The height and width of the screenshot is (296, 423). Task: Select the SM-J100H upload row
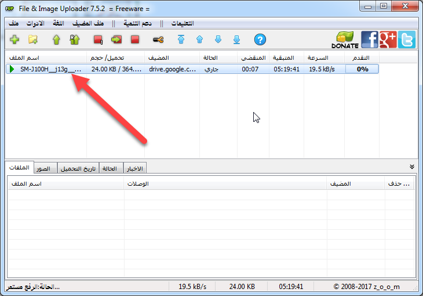point(192,69)
